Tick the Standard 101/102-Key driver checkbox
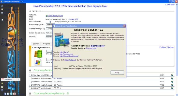This screenshot has height=96, width=178. point(29,75)
